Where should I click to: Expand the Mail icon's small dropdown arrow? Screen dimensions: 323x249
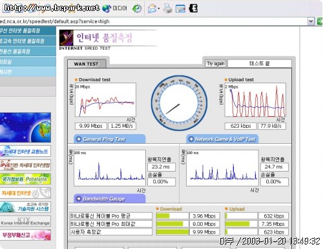[x=159, y=9]
